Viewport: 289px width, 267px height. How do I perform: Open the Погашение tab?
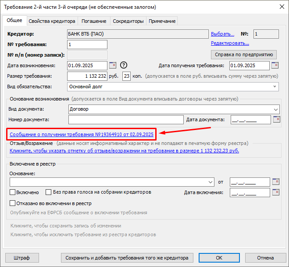(94, 21)
